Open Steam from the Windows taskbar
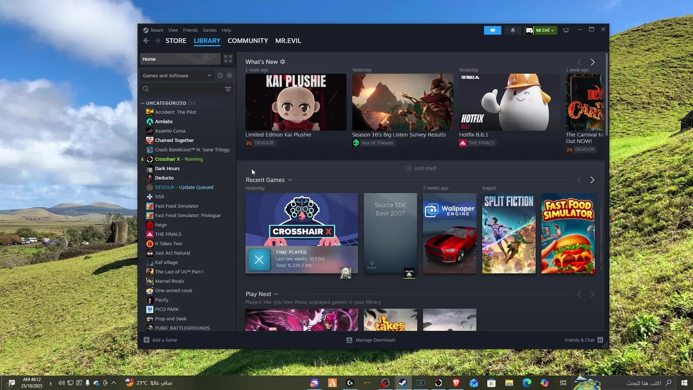Screen dimensions: 693x390 [x=403, y=383]
